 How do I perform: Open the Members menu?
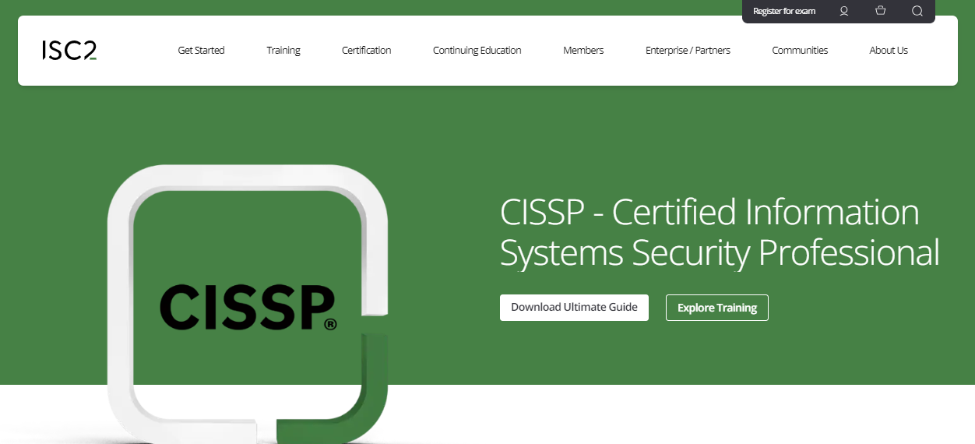coord(583,51)
